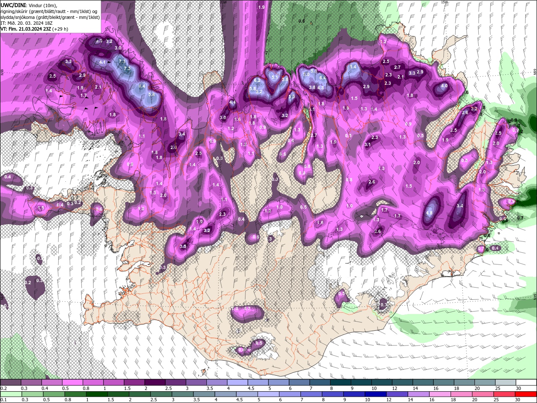
Task: Pick the navy blue swatch labeled 10 in lower legend
Action: click(375, 394)
